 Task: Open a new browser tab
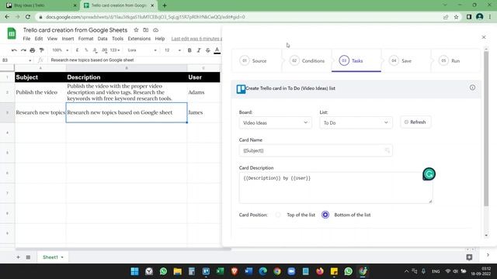click(165, 5)
